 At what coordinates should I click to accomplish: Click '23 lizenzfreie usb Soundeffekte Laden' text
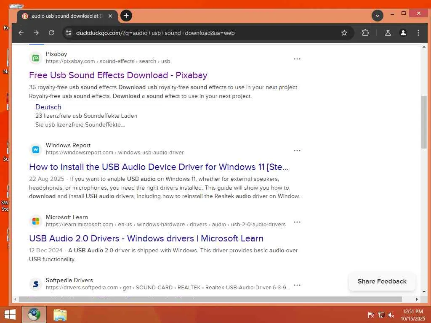click(x=86, y=116)
